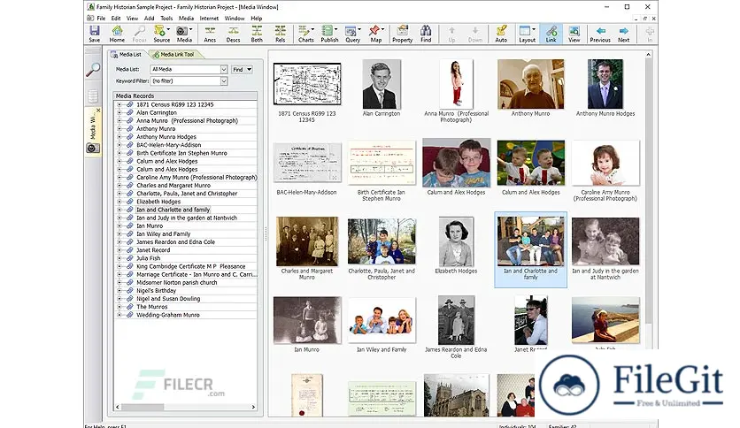Go to Previous with blue arrow
740x428 pixels.
pyautogui.click(x=600, y=34)
